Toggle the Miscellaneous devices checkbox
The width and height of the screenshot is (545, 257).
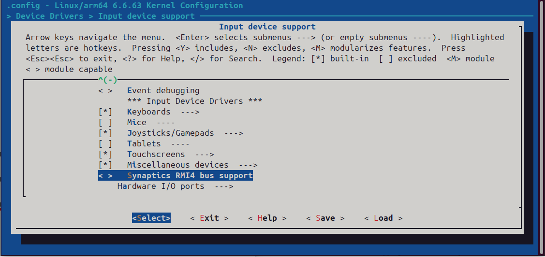105,165
